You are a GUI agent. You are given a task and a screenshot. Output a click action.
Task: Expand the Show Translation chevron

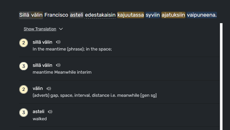click(x=61, y=29)
